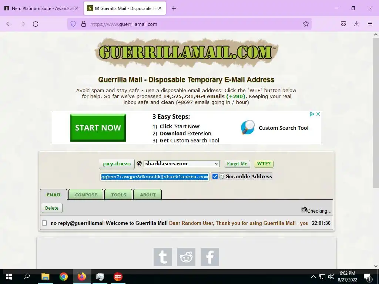
Task: Close the Guerrilla Mail tab
Action: 160,8
